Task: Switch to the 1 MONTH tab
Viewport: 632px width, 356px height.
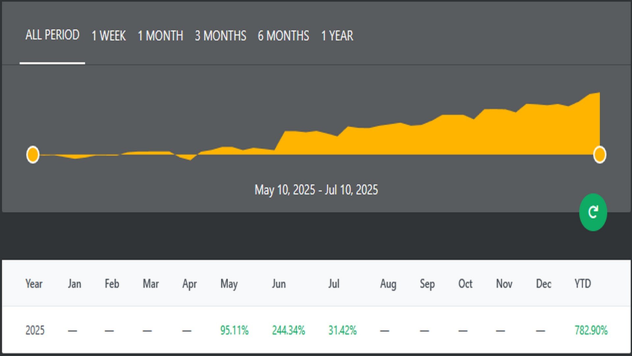Action: tap(160, 36)
